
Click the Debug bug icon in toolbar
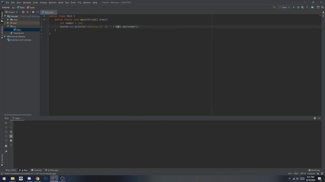coord(298,7)
